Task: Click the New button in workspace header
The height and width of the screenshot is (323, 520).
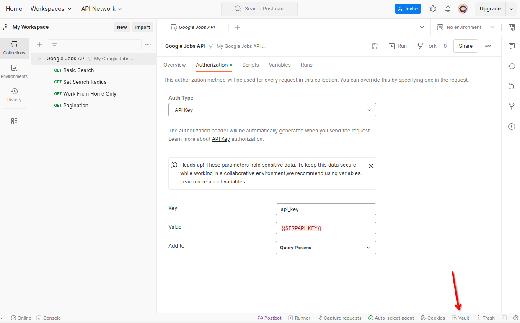Action: click(x=122, y=27)
